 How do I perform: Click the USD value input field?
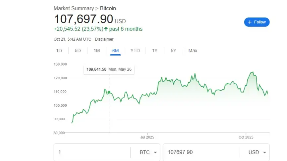click(201, 152)
